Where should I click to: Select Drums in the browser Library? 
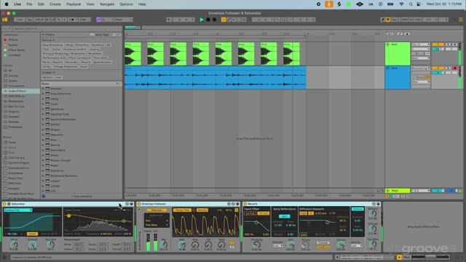pyautogui.click(x=13, y=81)
